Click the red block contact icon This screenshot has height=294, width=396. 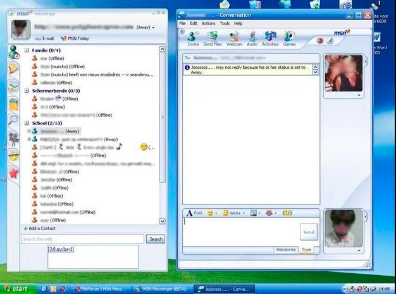click(x=319, y=41)
